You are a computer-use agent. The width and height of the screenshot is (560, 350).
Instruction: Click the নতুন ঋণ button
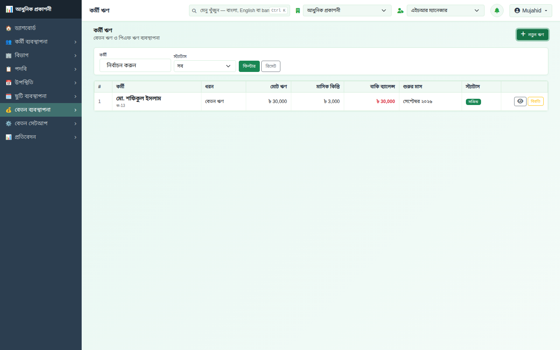point(532,35)
